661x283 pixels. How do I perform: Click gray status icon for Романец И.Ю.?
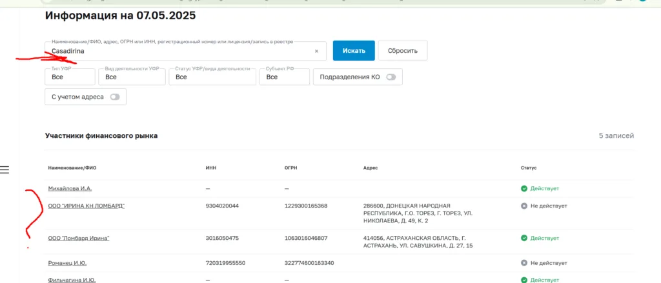point(524,263)
